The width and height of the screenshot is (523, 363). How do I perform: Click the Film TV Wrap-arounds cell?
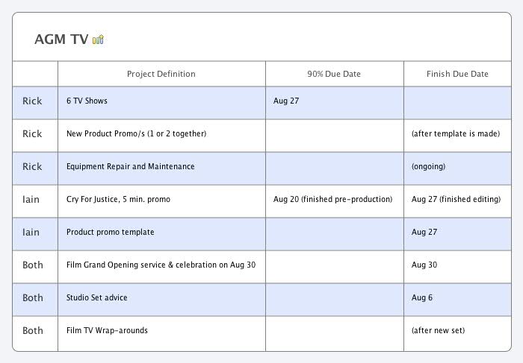(x=107, y=330)
